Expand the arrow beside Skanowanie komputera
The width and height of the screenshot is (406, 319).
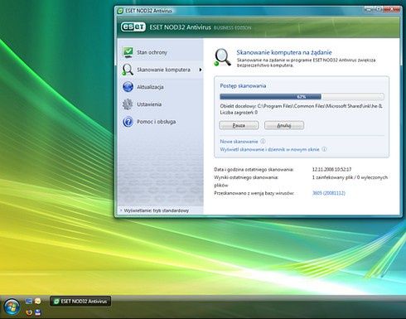pyautogui.click(x=201, y=70)
